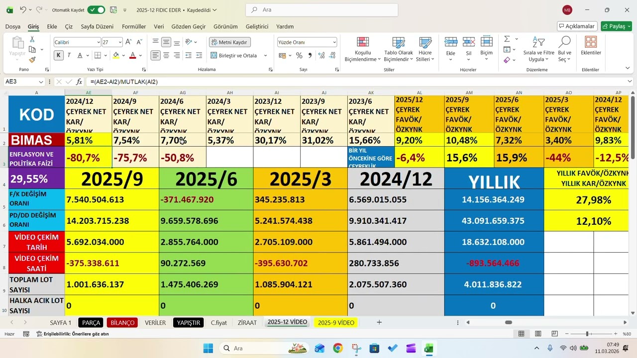Add a new sheet with plus button

[x=379, y=322]
